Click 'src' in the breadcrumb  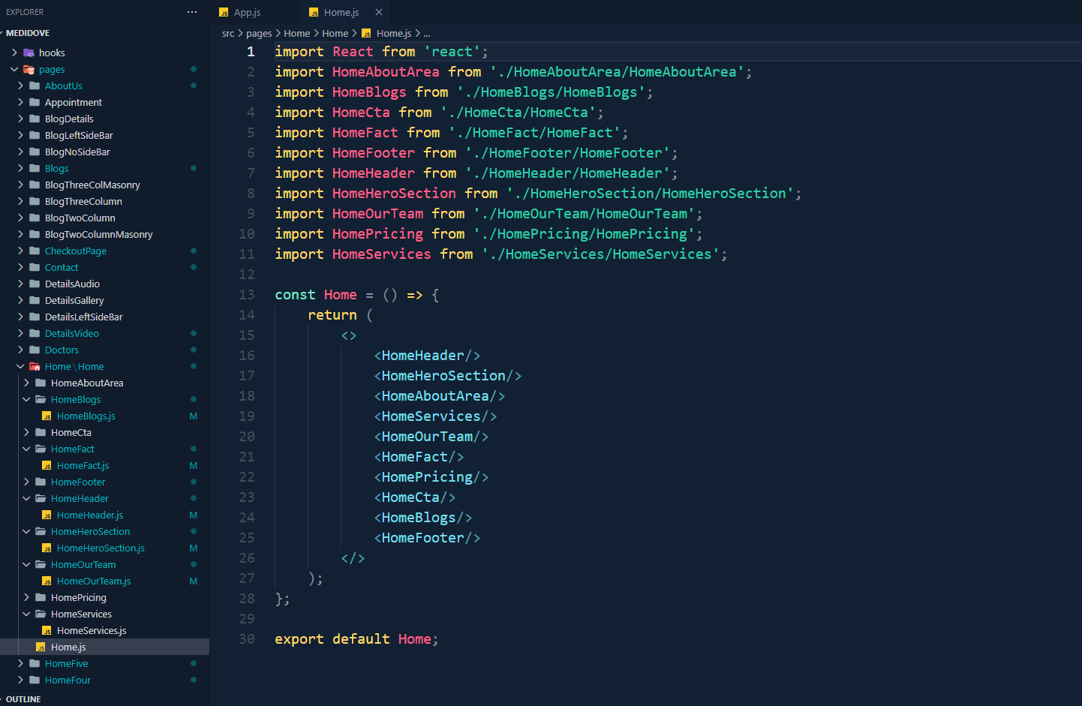tap(228, 33)
